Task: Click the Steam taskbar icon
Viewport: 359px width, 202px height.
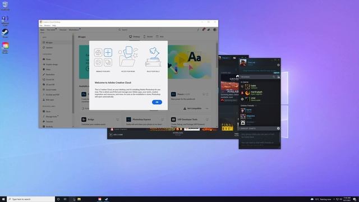Action: coord(107,199)
